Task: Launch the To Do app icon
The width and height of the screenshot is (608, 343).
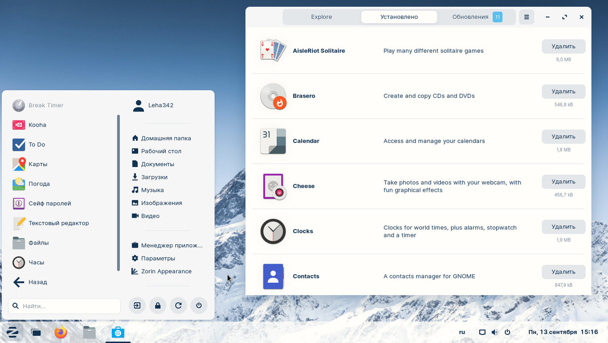Action: click(19, 144)
